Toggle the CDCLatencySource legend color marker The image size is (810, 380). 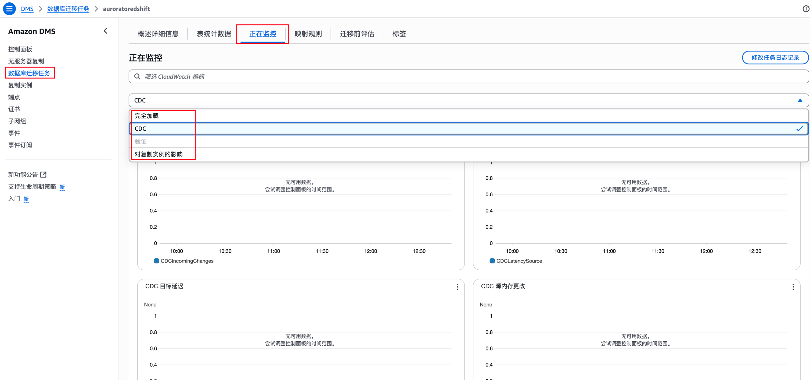pos(492,261)
